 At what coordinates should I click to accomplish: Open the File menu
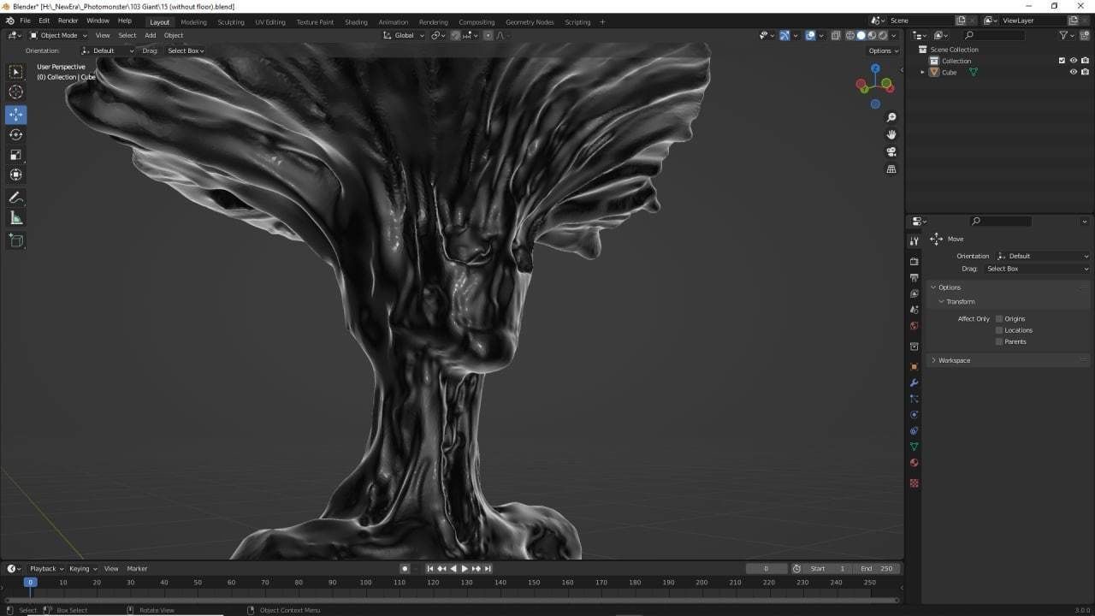25,21
